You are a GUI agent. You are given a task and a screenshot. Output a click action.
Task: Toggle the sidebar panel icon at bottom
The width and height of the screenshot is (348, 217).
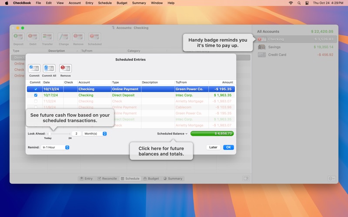[x=246, y=178]
